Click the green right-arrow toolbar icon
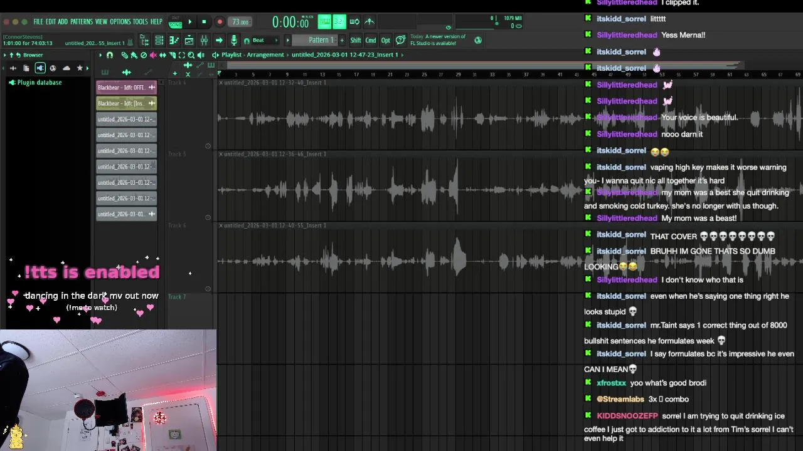The image size is (803, 451). pos(219,40)
